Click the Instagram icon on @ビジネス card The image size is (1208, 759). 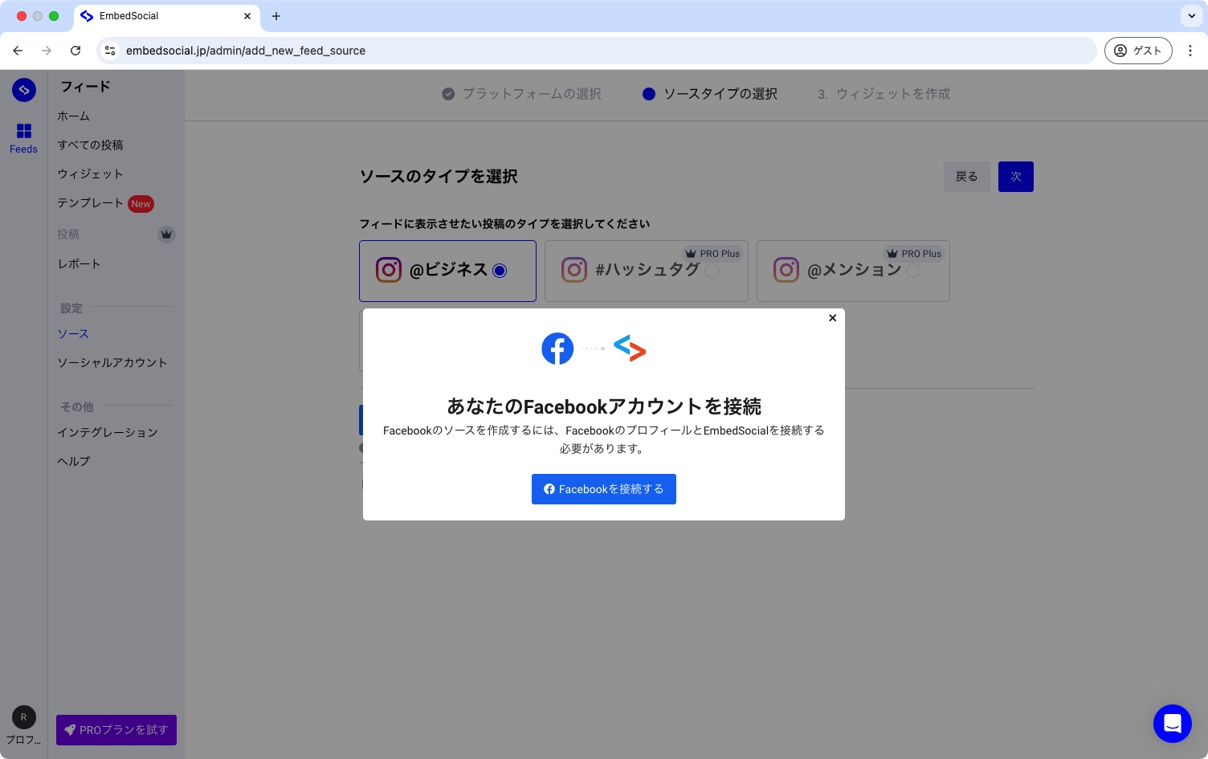(x=389, y=270)
